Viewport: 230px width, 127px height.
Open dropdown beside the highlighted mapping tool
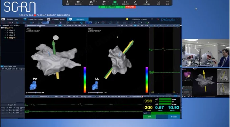(48, 23)
